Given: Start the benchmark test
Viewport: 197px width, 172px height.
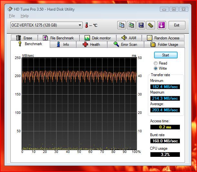Looking at the screenshot, I should tap(166, 55).
